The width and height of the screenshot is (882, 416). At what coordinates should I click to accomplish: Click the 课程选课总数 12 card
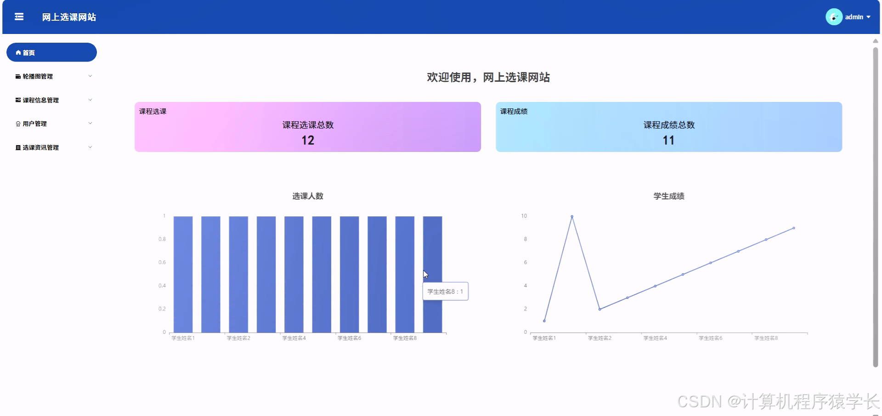coord(307,127)
